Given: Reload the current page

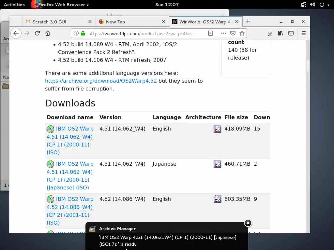Looking at the screenshot, I should [37, 34].
